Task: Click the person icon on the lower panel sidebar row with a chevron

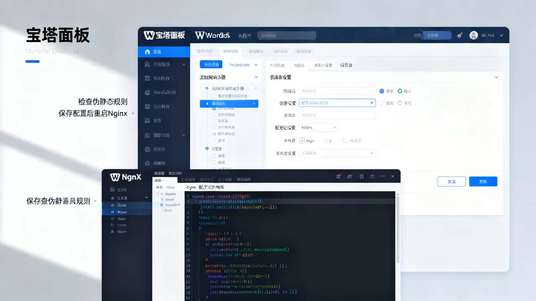Action: pos(147,135)
